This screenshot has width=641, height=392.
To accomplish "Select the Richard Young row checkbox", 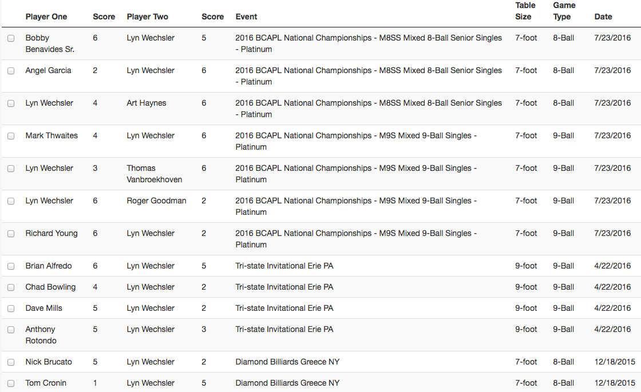I will tap(11, 234).
